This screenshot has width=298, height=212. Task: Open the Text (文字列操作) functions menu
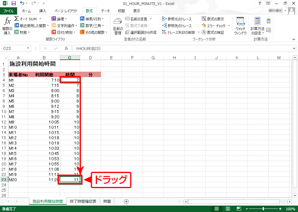point(64,25)
